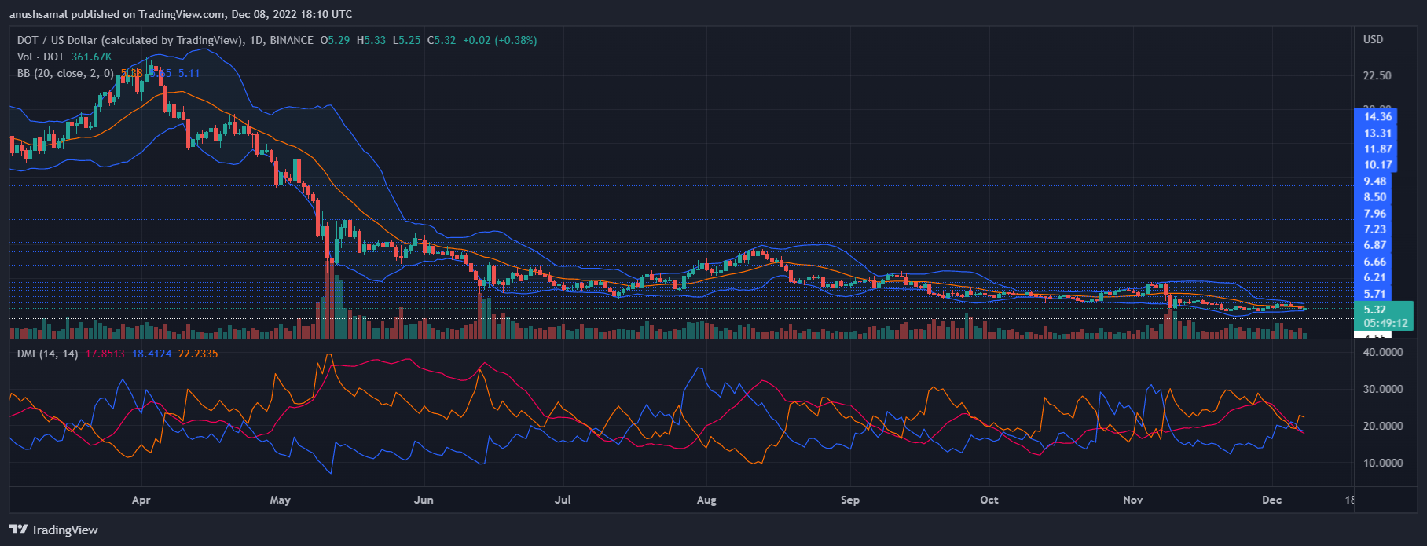
Task: Click the 14.36 price level label
Action: [x=1377, y=117]
